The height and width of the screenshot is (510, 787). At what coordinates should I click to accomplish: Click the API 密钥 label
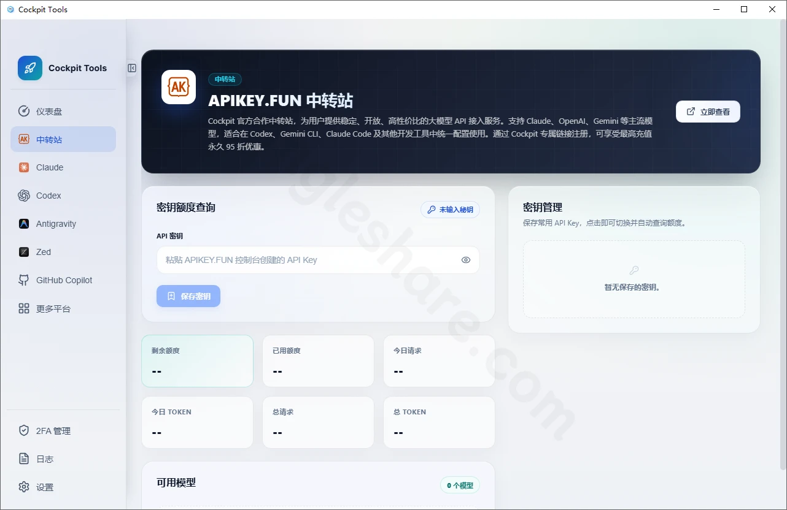coord(169,236)
